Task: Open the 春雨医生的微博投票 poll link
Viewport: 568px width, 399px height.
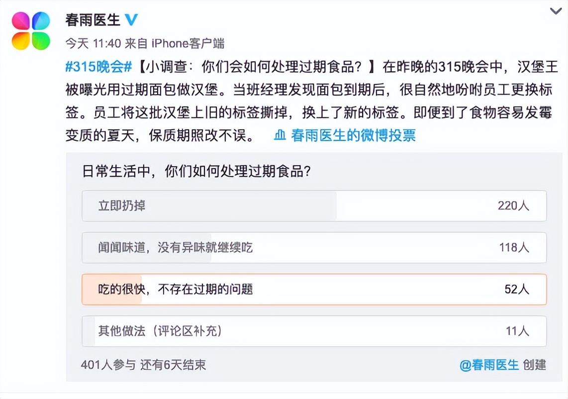Action: 354,135
